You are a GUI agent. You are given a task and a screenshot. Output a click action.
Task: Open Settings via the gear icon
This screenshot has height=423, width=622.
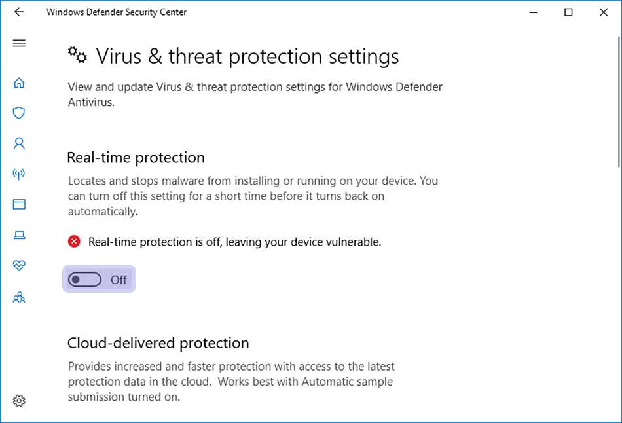click(19, 400)
